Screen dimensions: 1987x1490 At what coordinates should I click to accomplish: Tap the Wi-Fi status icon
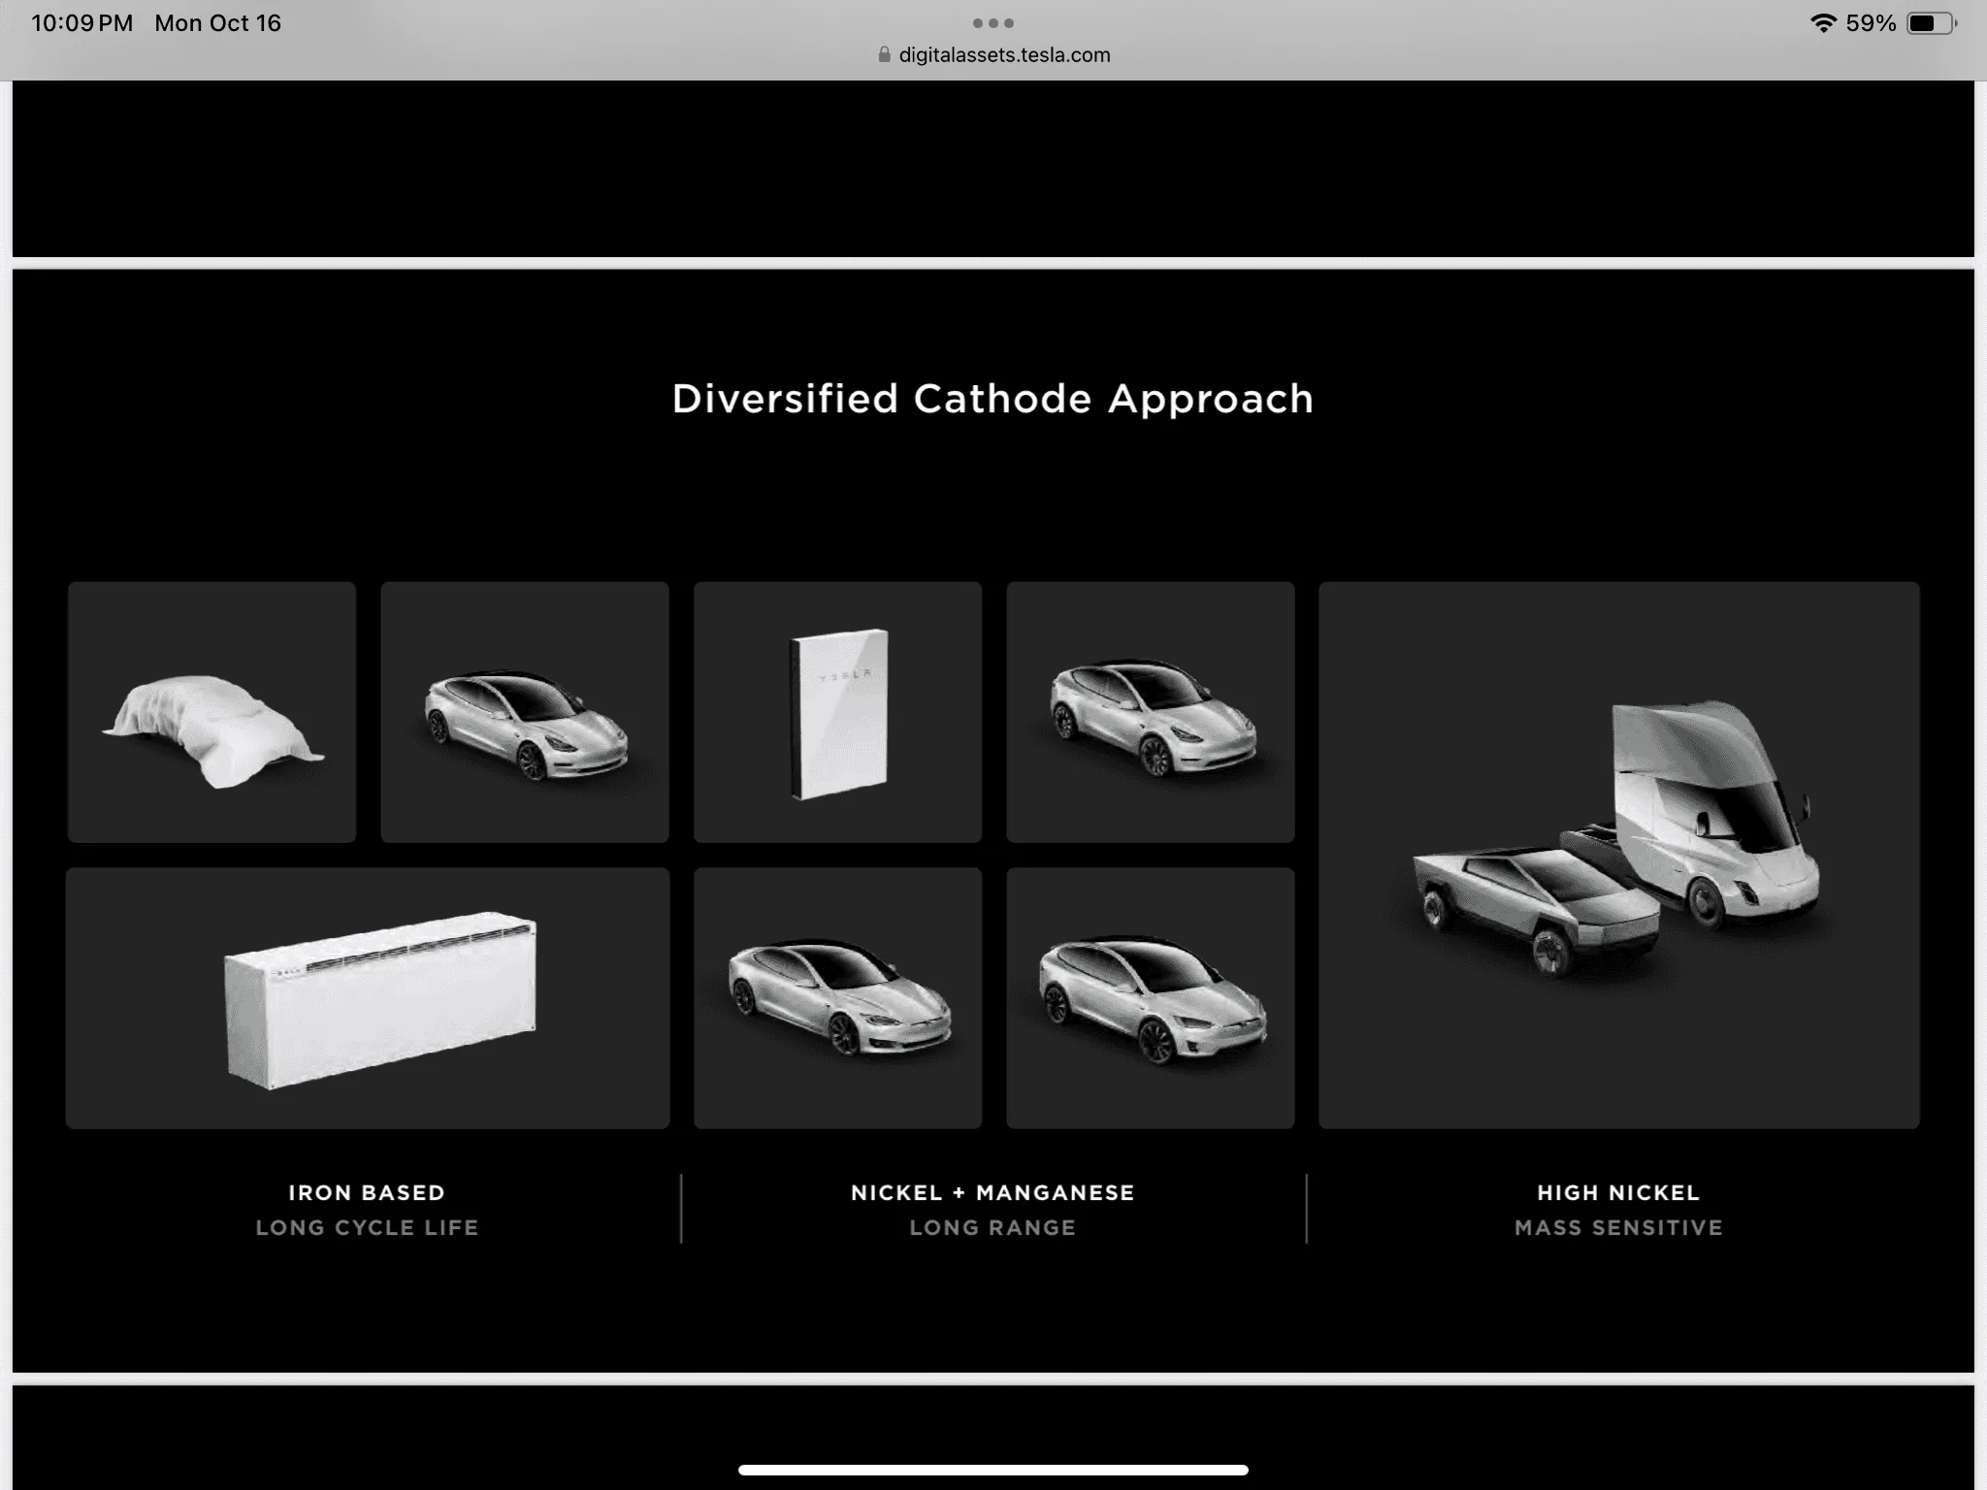(x=1824, y=23)
